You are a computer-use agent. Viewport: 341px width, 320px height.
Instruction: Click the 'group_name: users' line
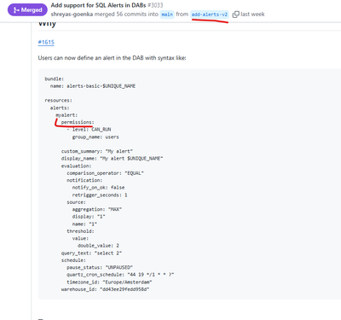[95, 137]
